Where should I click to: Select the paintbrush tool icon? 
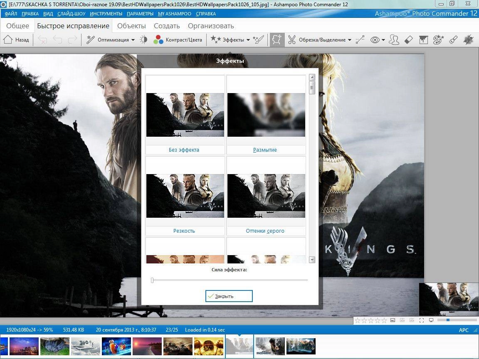click(453, 40)
